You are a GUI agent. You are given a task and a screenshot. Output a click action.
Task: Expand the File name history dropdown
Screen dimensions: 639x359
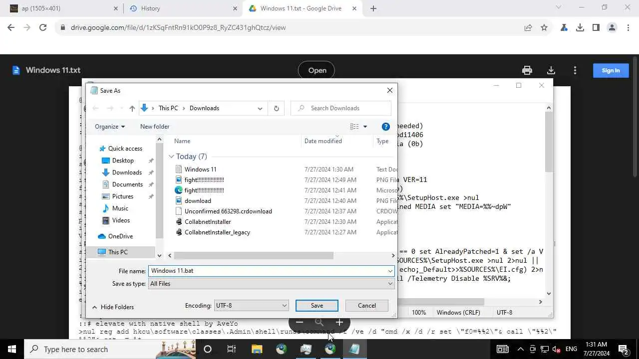390,271
